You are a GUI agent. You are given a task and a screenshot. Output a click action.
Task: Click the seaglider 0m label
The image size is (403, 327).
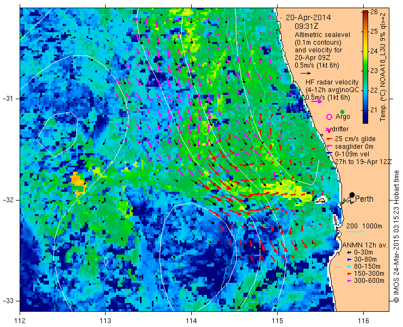coord(354,147)
